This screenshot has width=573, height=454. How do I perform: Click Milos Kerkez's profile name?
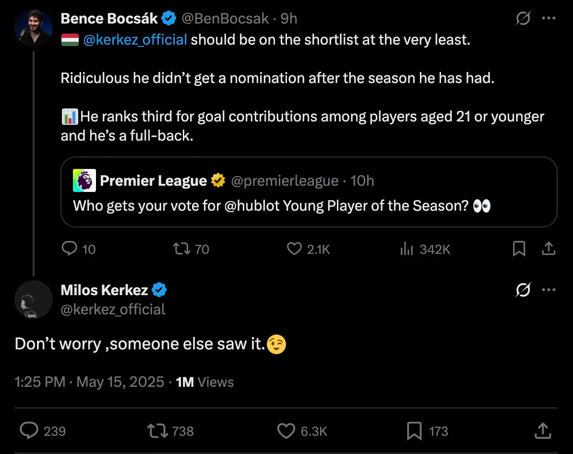104,290
